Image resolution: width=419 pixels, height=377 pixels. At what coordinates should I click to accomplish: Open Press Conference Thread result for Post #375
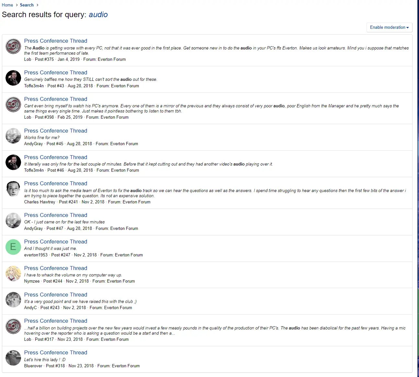(56, 41)
